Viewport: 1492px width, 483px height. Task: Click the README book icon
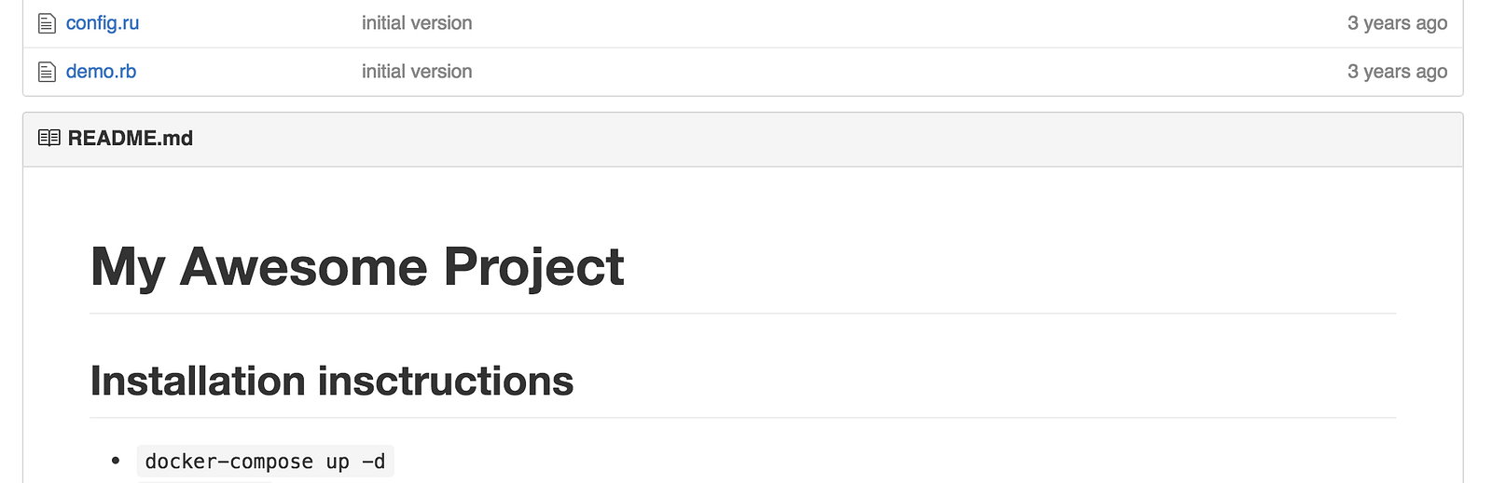[x=49, y=138]
